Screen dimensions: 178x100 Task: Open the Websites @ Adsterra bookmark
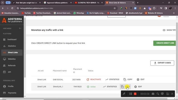(154, 13)
